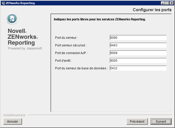
Task: Select the Port serveur sécurisé field
Action: 138,45
